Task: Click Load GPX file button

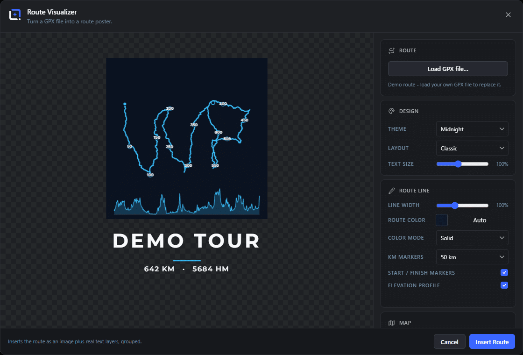Action: click(x=448, y=69)
